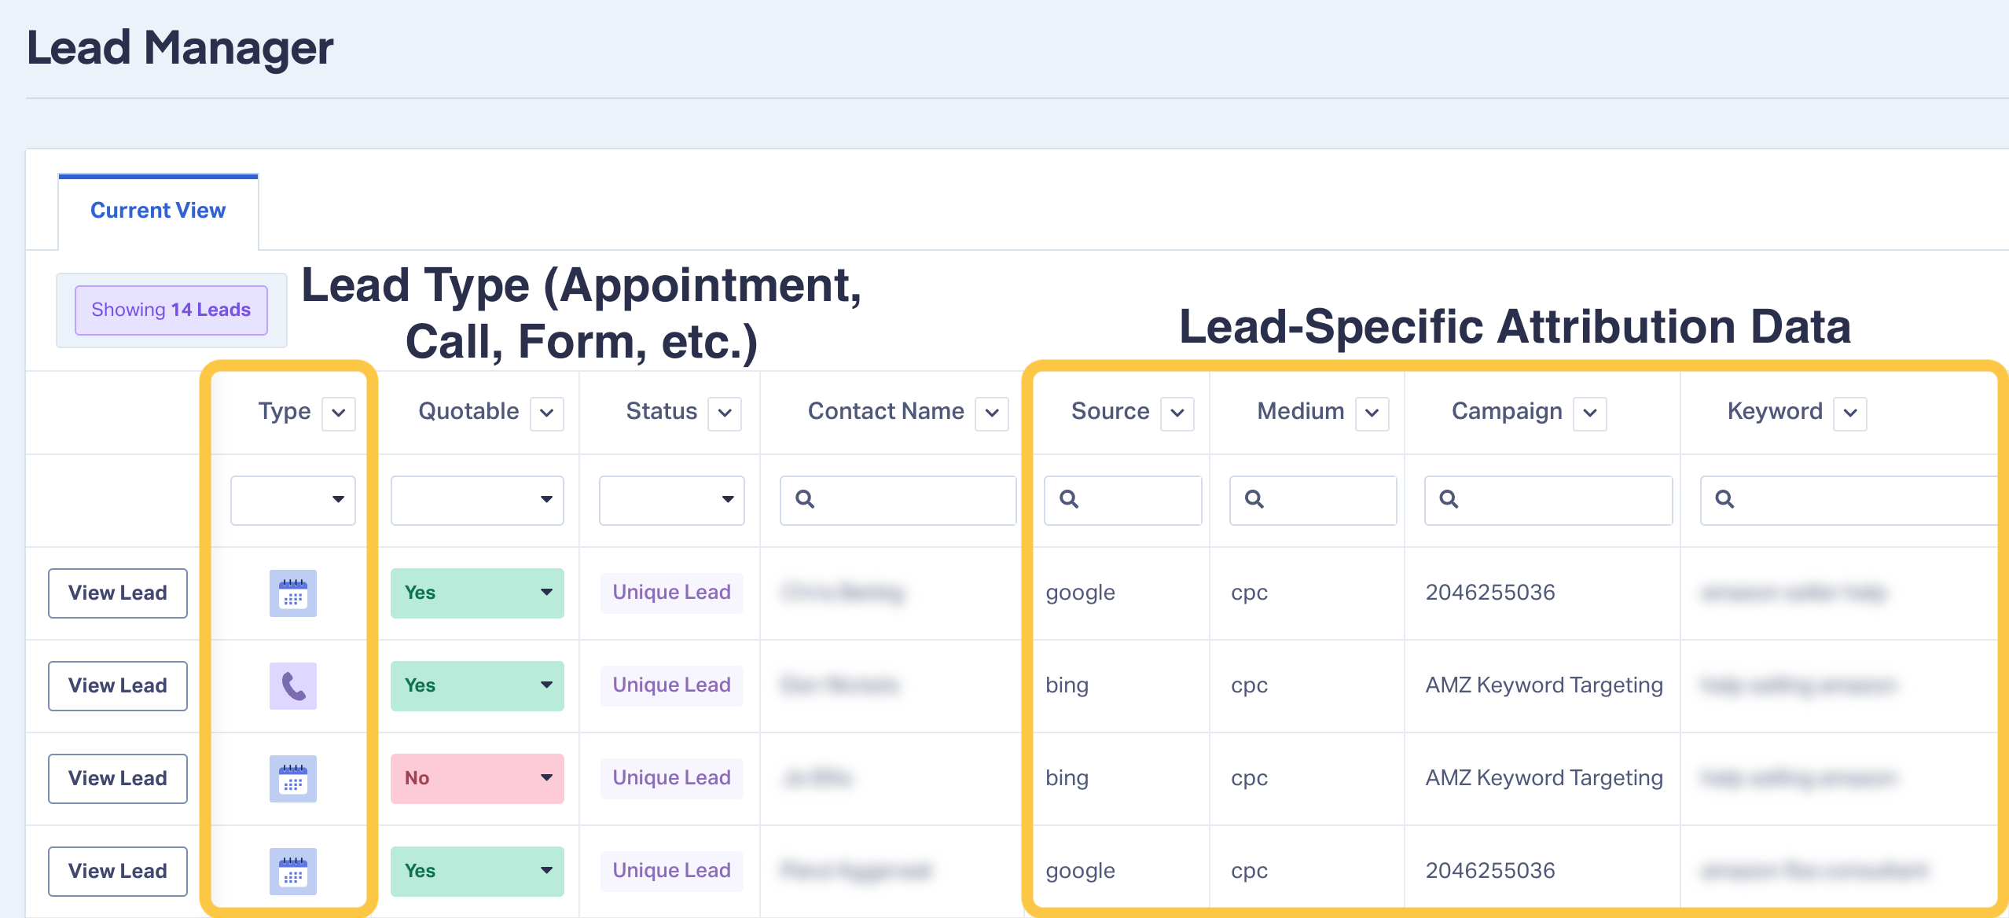
Task: Expand the Status filter dropdown
Action: (x=672, y=500)
